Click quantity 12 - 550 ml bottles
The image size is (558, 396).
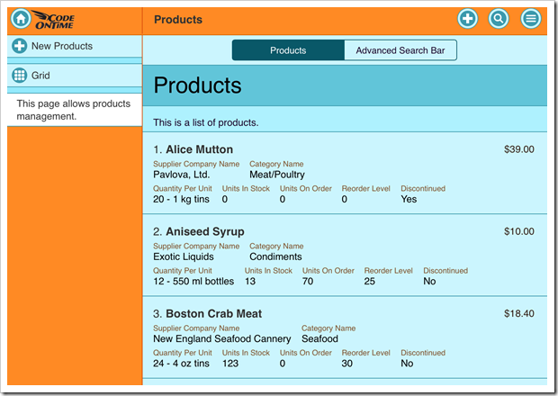coord(193,282)
